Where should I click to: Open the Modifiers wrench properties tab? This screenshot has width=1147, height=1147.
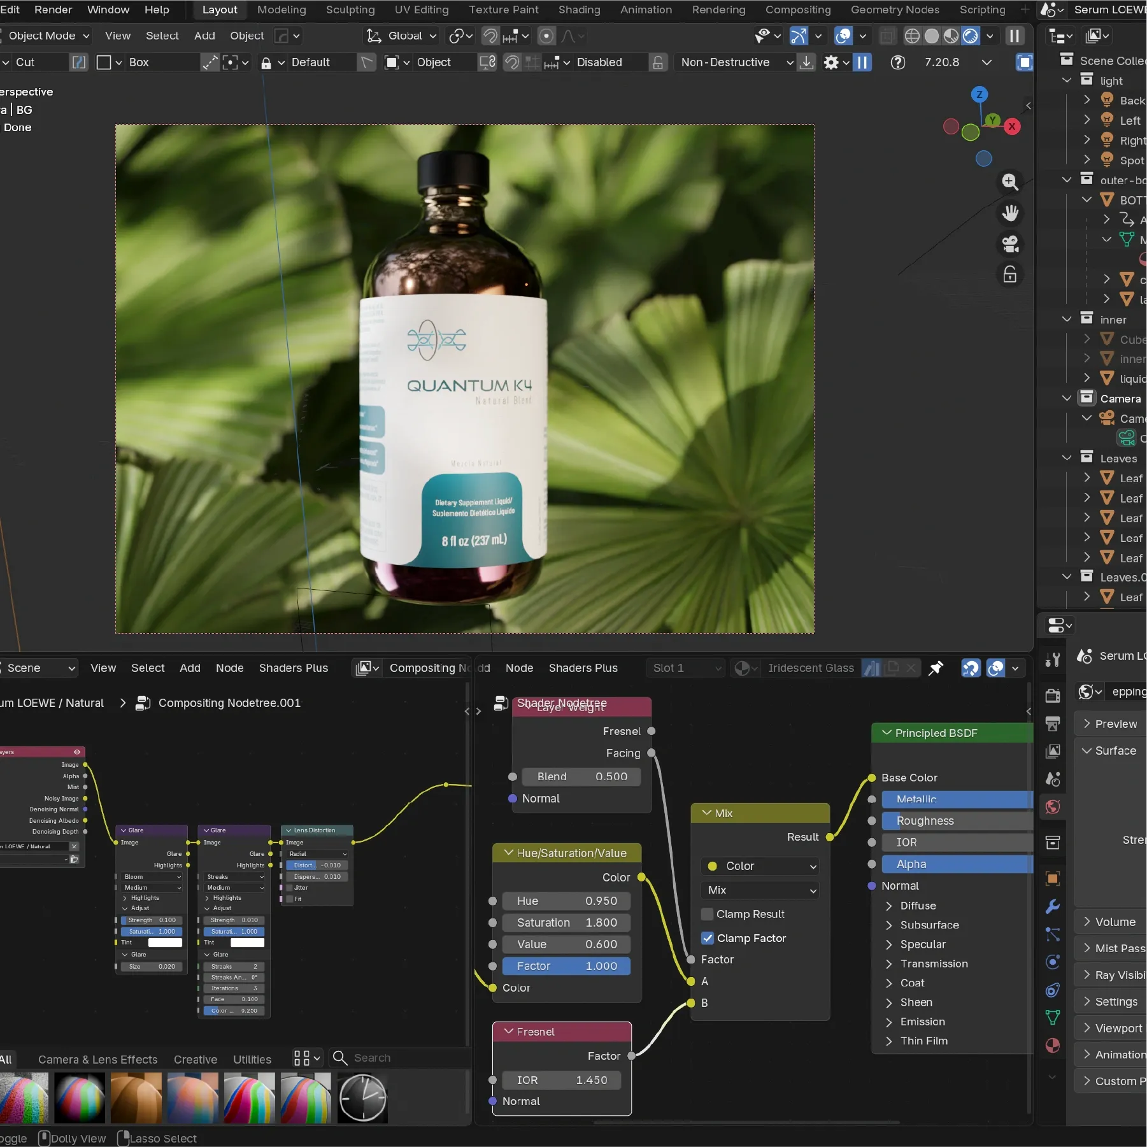1053,906
